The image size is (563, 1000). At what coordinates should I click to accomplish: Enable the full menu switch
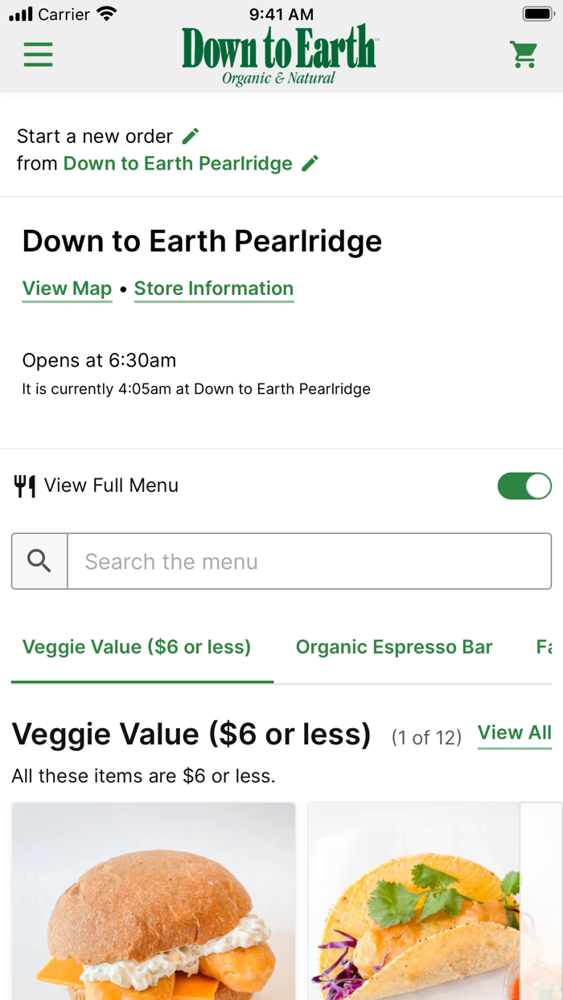click(524, 486)
